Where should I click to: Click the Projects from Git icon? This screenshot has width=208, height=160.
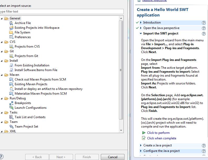pyautogui.click(x=11, y=56)
